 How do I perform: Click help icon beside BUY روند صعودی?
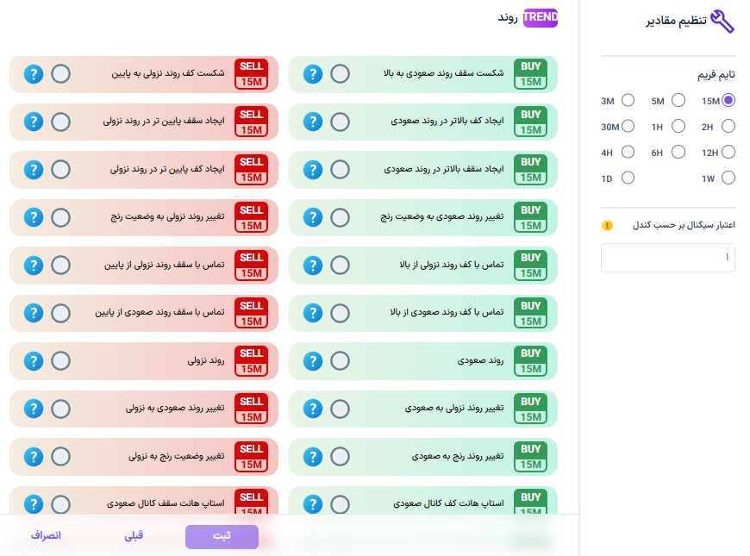tap(313, 361)
